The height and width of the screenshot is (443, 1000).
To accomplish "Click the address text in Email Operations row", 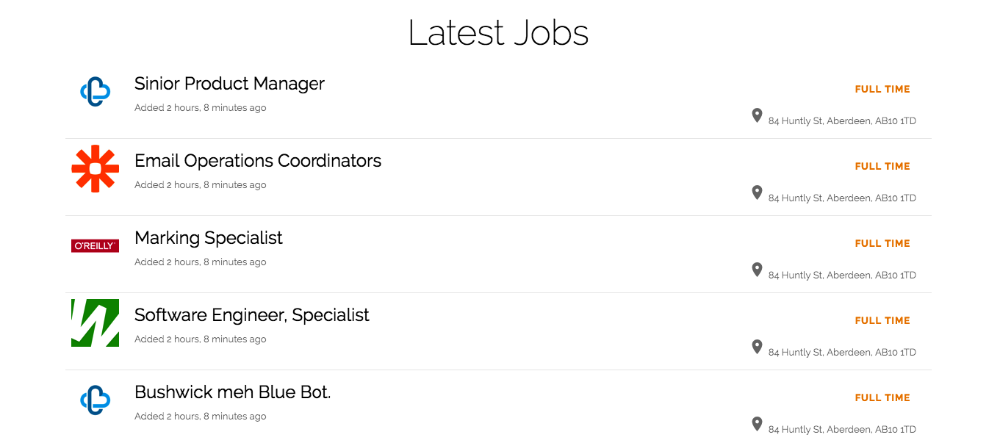I will [x=842, y=198].
